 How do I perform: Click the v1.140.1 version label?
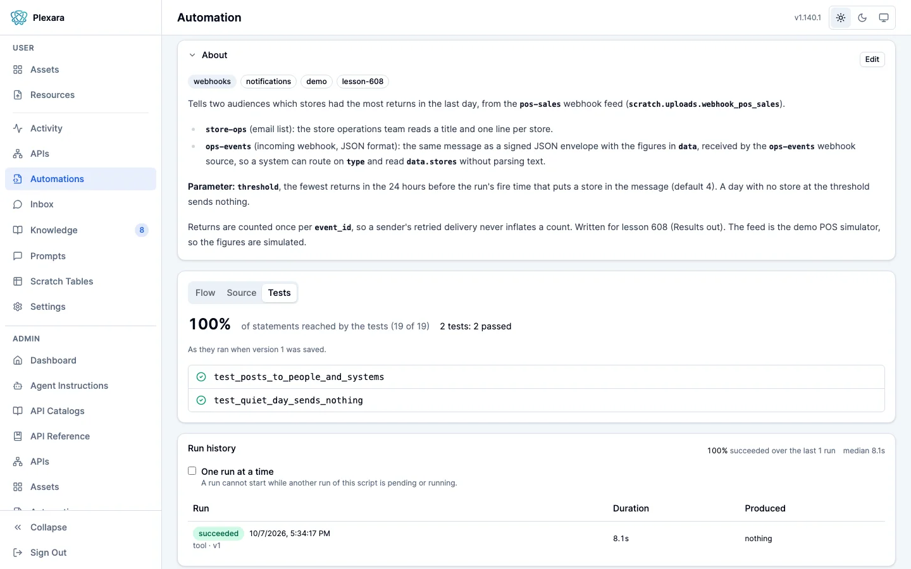coord(808,18)
